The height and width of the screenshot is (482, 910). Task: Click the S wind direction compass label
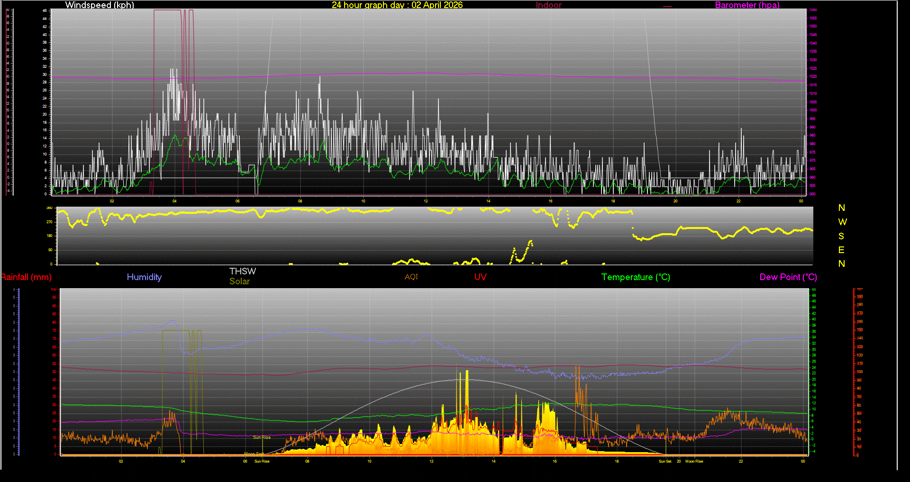pyautogui.click(x=841, y=236)
